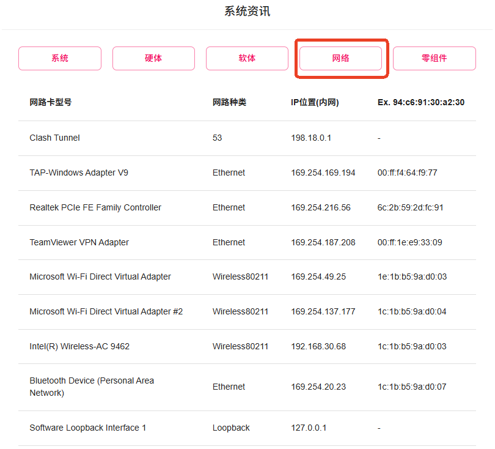Click the Ex. 94:c6:91:30:a2:30 header
The width and height of the screenshot is (495, 449).
point(421,102)
